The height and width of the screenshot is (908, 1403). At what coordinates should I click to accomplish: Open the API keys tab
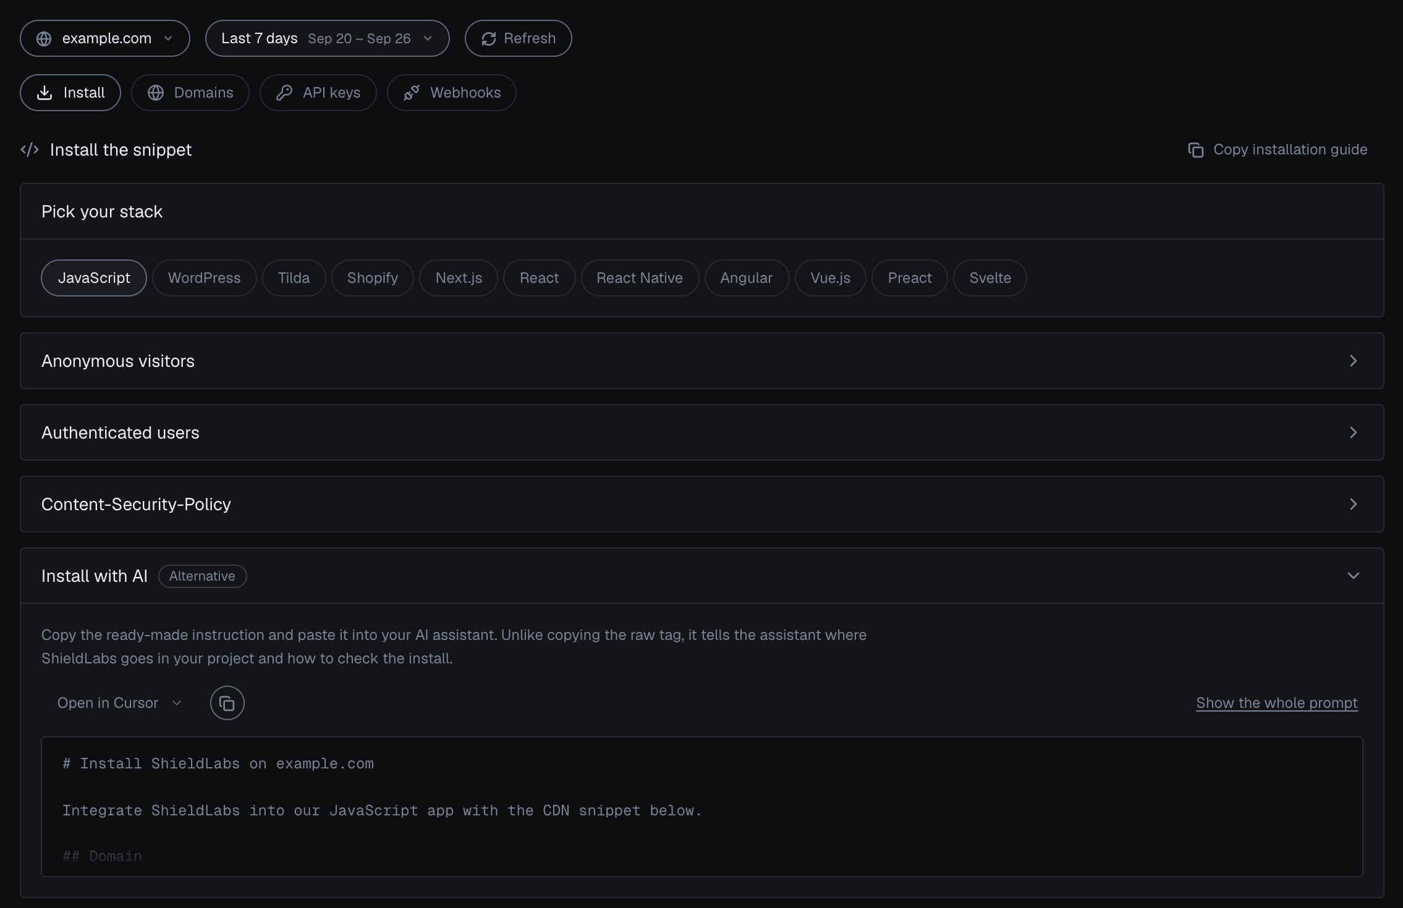point(318,93)
